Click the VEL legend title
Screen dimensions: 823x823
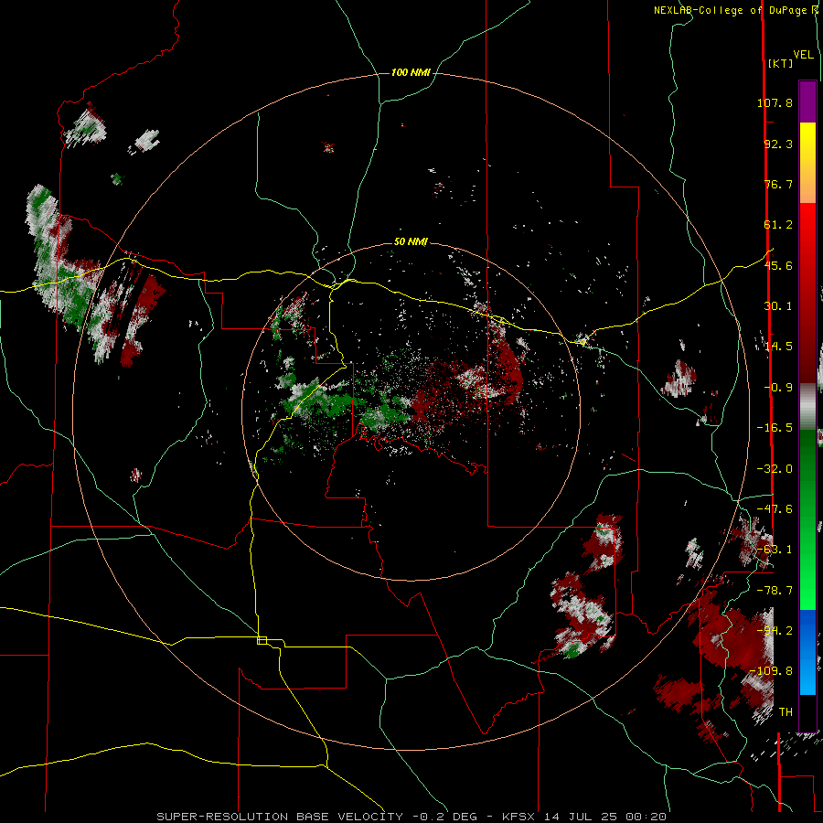(x=804, y=55)
